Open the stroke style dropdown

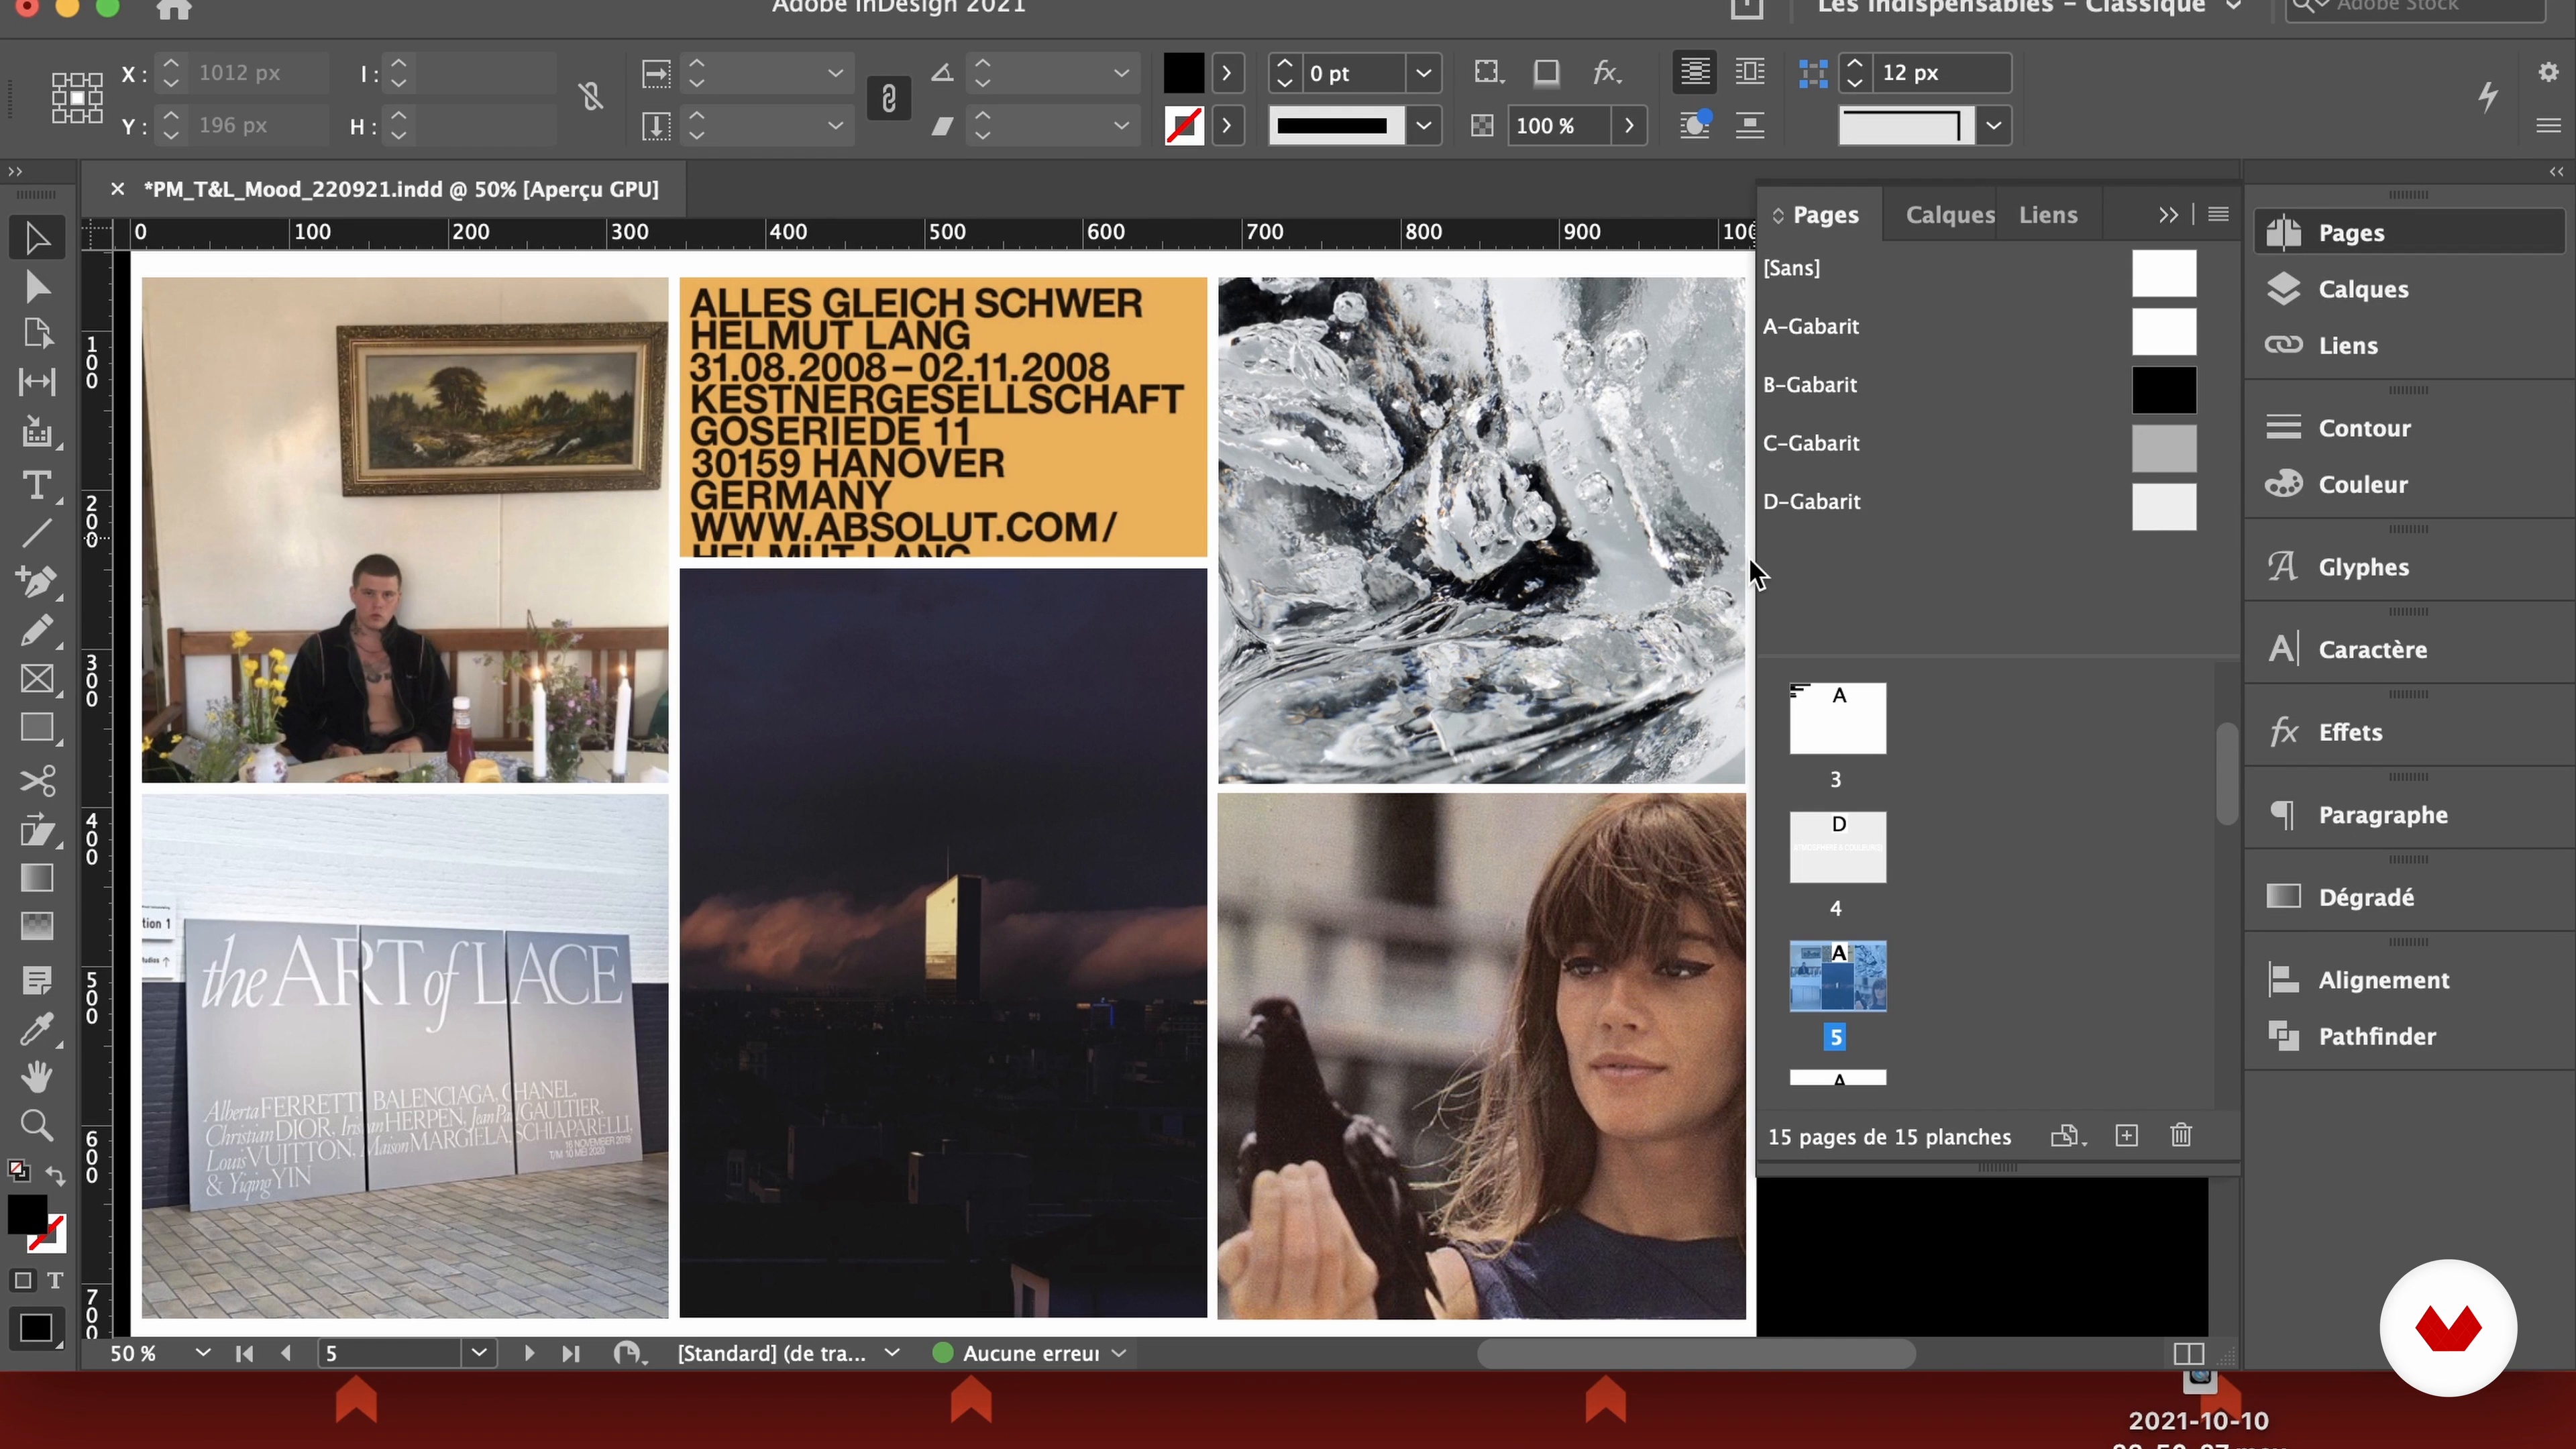pos(1423,126)
